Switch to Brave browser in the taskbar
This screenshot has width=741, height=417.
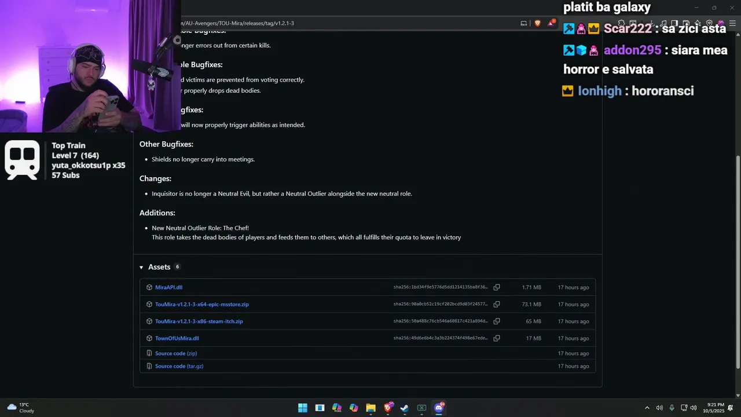388,408
